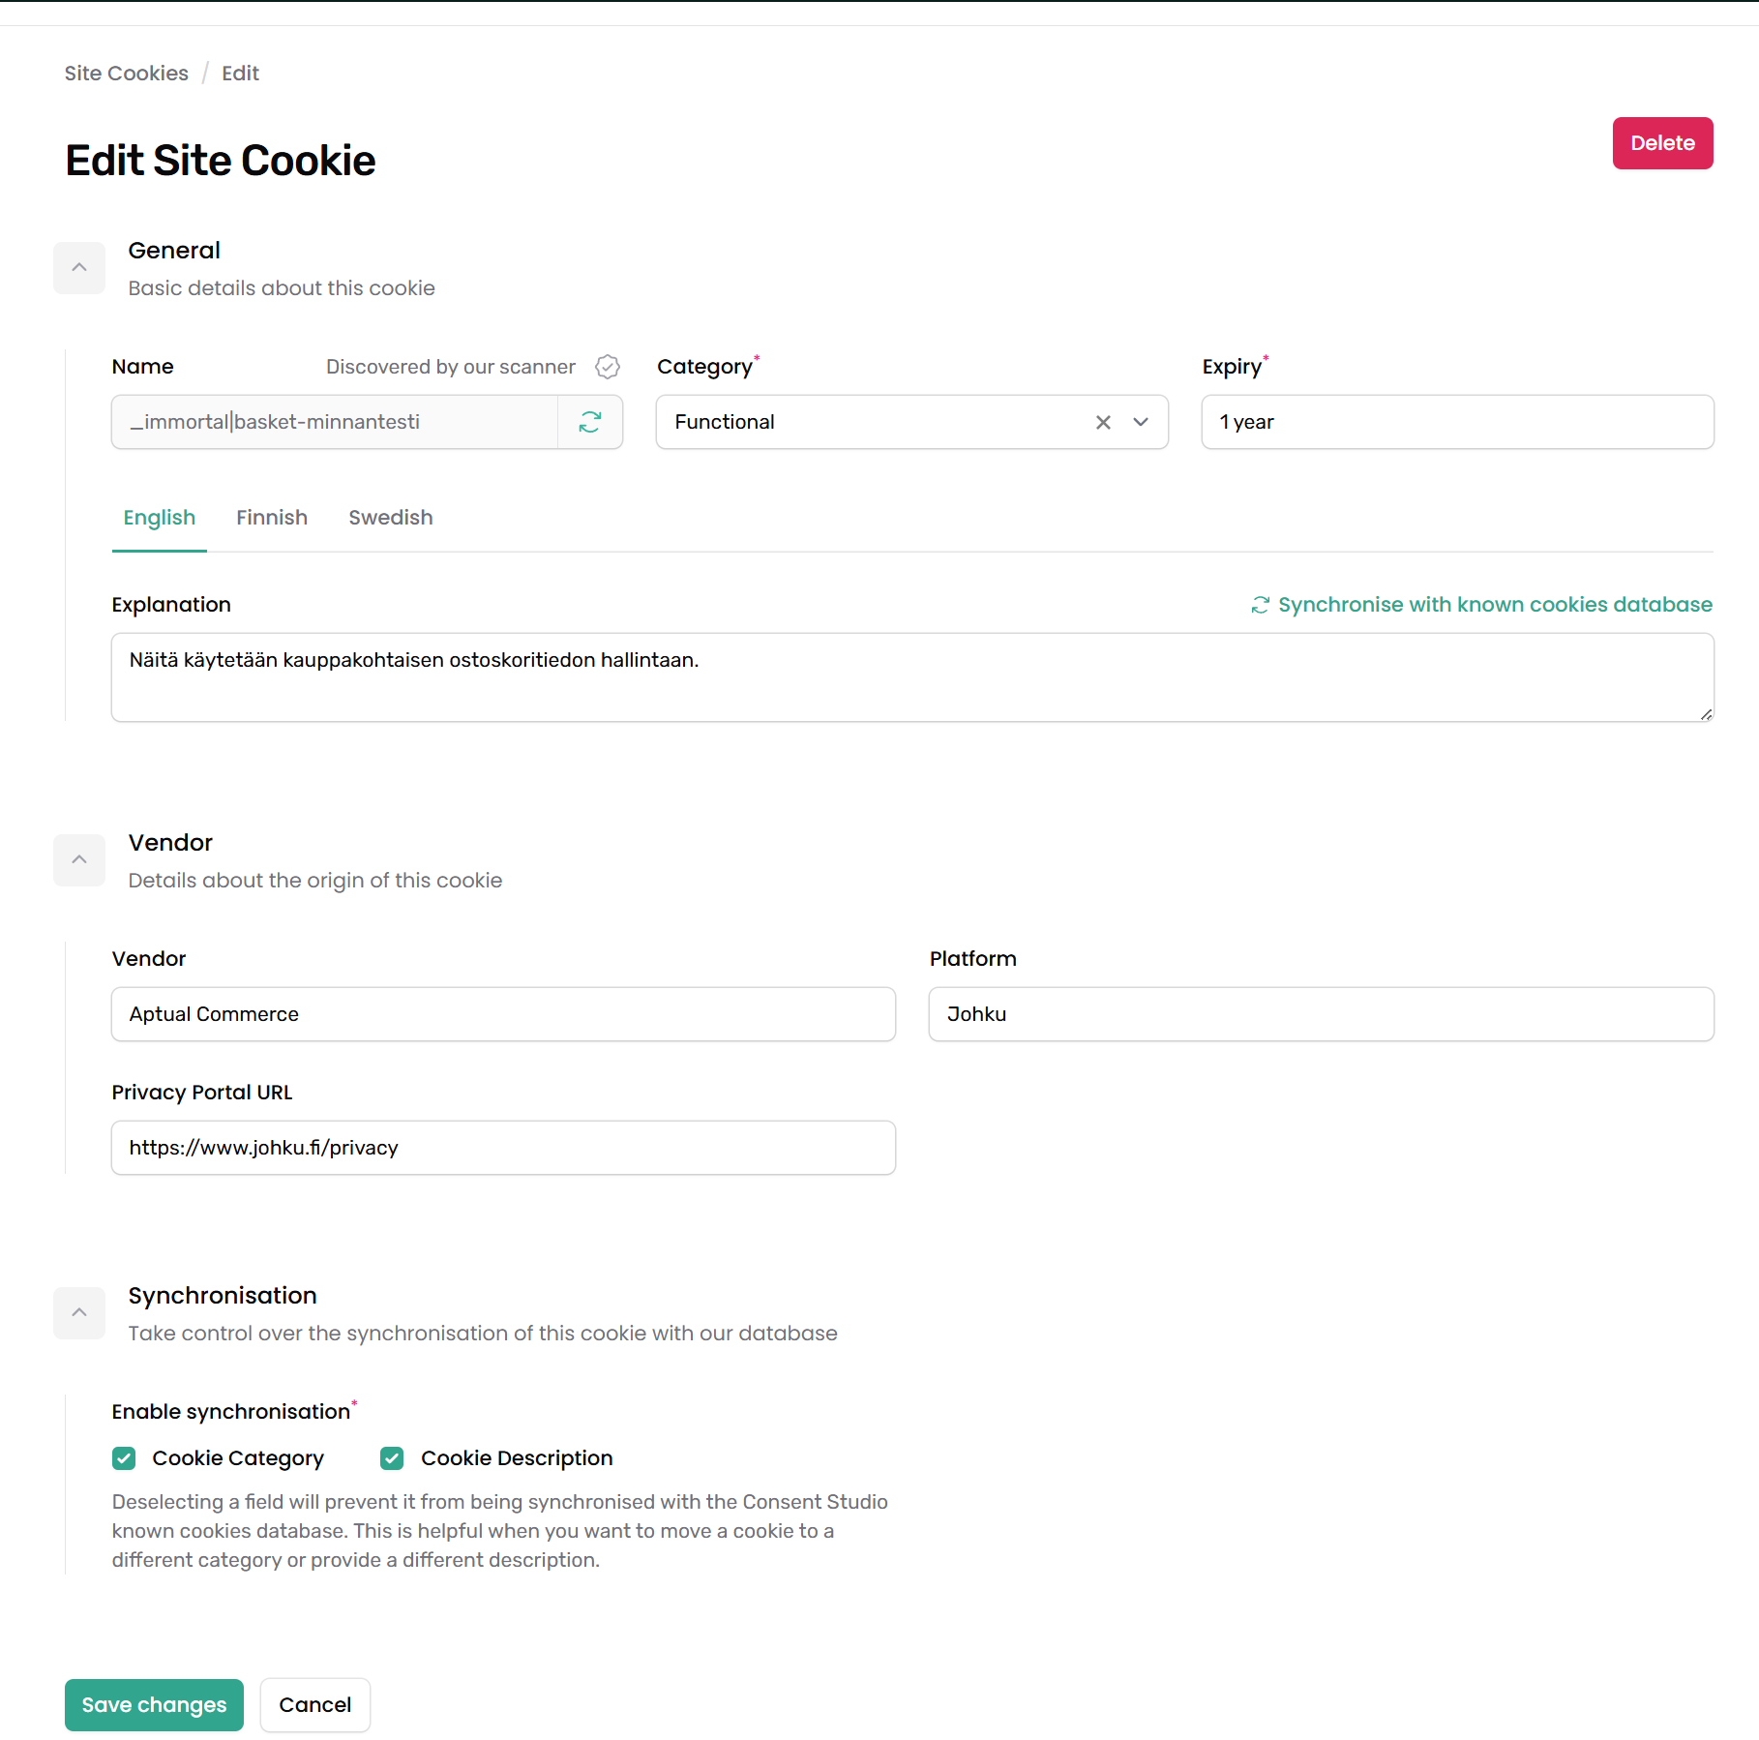Click the verified scanner badge icon
The width and height of the screenshot is (1759, 1740).
[608, 367]
